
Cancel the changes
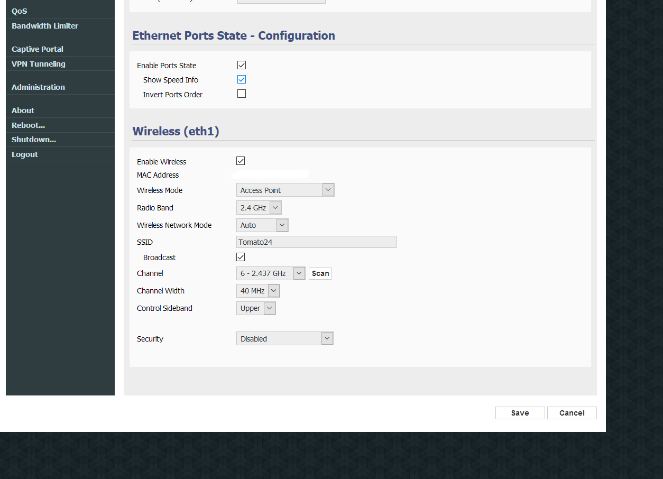(x=572, y=413)
